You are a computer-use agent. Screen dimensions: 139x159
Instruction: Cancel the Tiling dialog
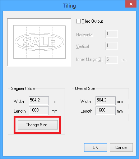pyautogui.click(x=121, y=147)
